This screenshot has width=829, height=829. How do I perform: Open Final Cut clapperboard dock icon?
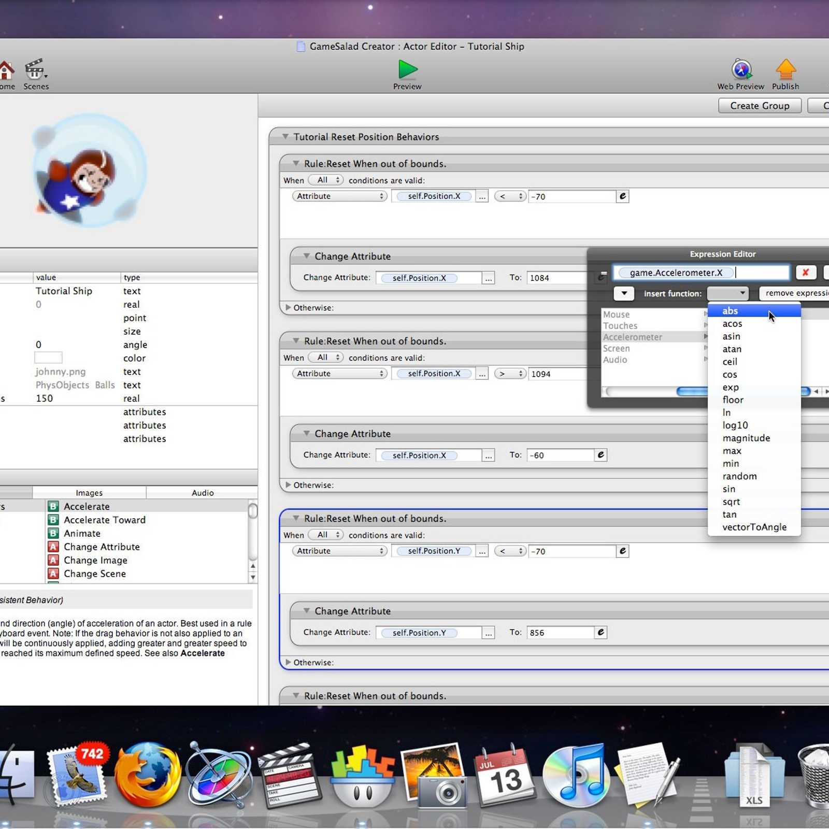290,776
